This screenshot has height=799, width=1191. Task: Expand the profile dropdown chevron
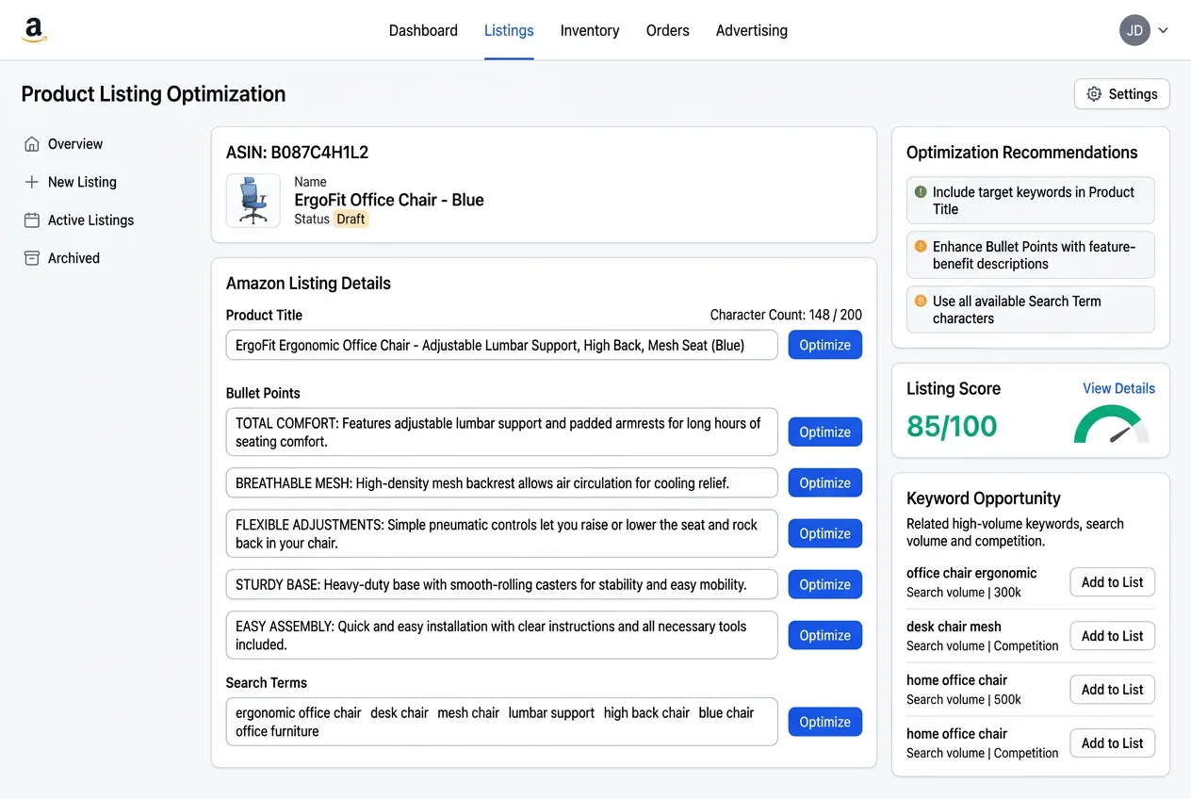[x=1162, y=29]
